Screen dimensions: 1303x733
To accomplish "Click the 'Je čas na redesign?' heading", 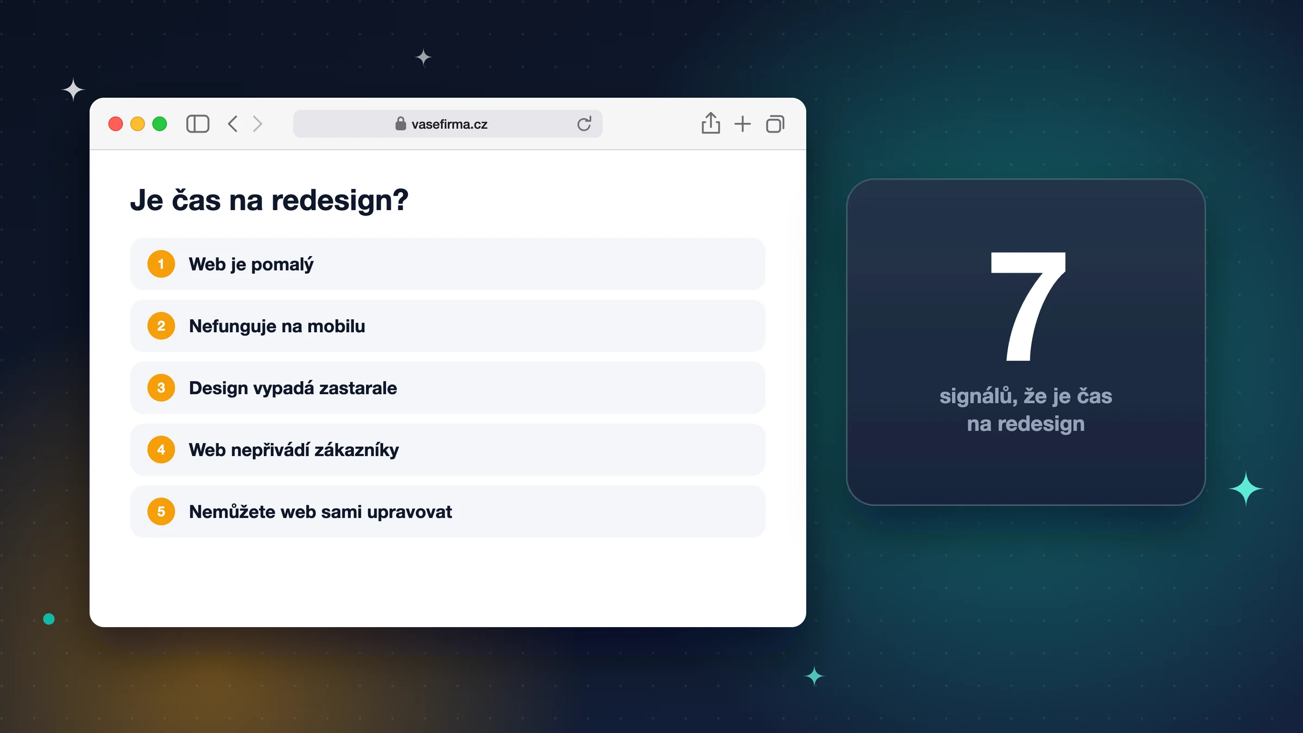I will [x=269, y=200].
